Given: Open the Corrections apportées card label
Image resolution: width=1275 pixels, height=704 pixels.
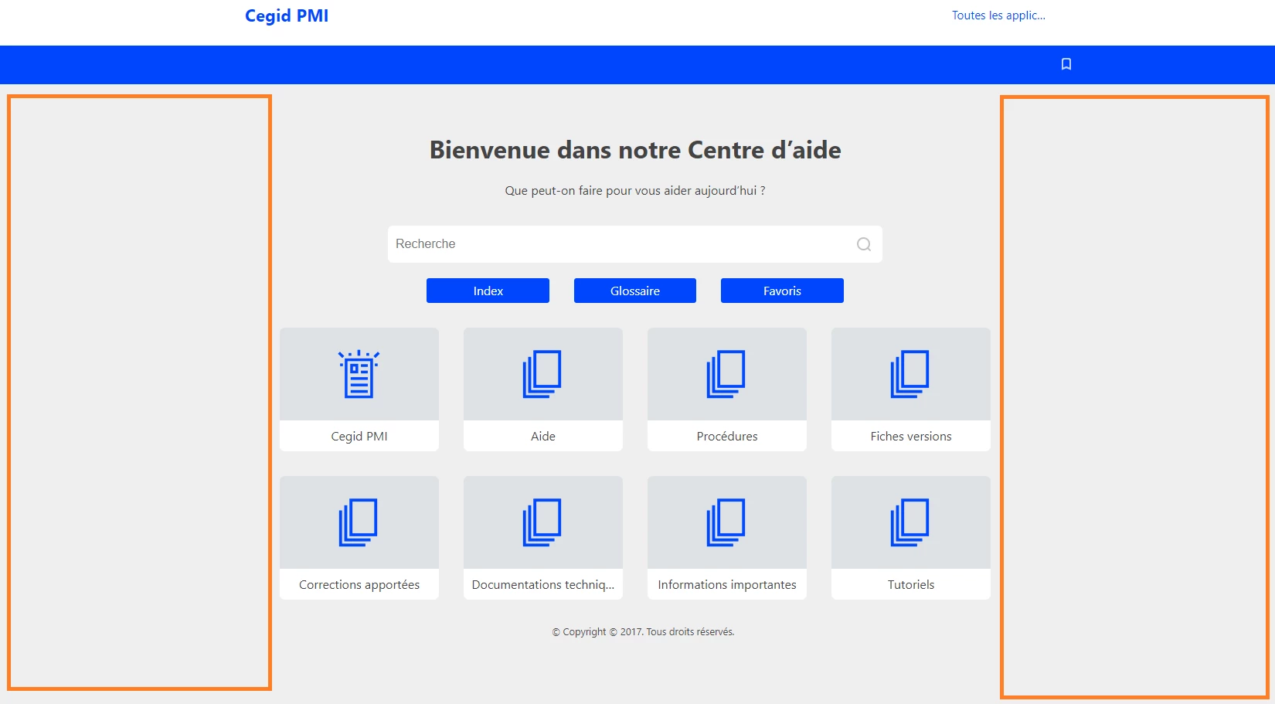Looking at the screenshot, I should (x=359, y=585).
